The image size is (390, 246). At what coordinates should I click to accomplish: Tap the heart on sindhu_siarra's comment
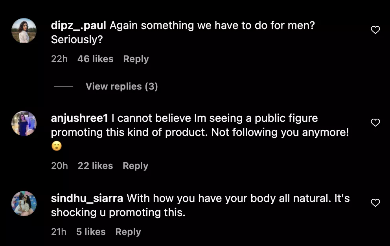pyautogui.click(x=375, y=203)
